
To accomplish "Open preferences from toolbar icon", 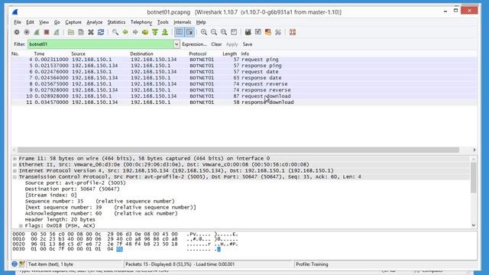I will (x=278, y=32).
